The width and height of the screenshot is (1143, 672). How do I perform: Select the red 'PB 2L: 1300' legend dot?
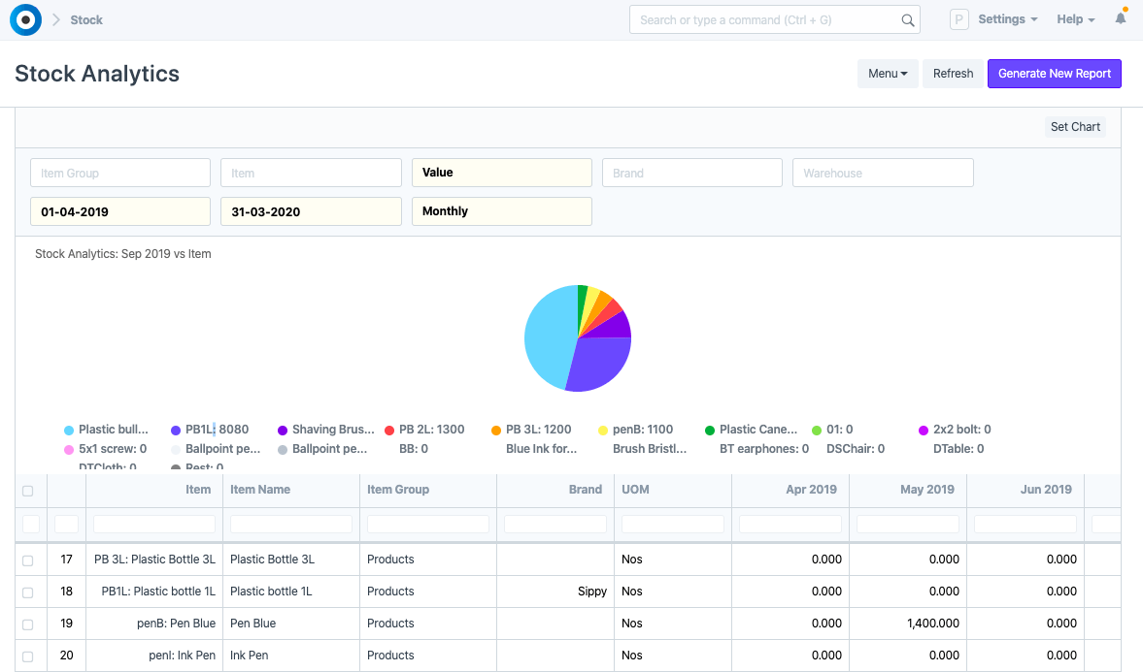point(389,430)
